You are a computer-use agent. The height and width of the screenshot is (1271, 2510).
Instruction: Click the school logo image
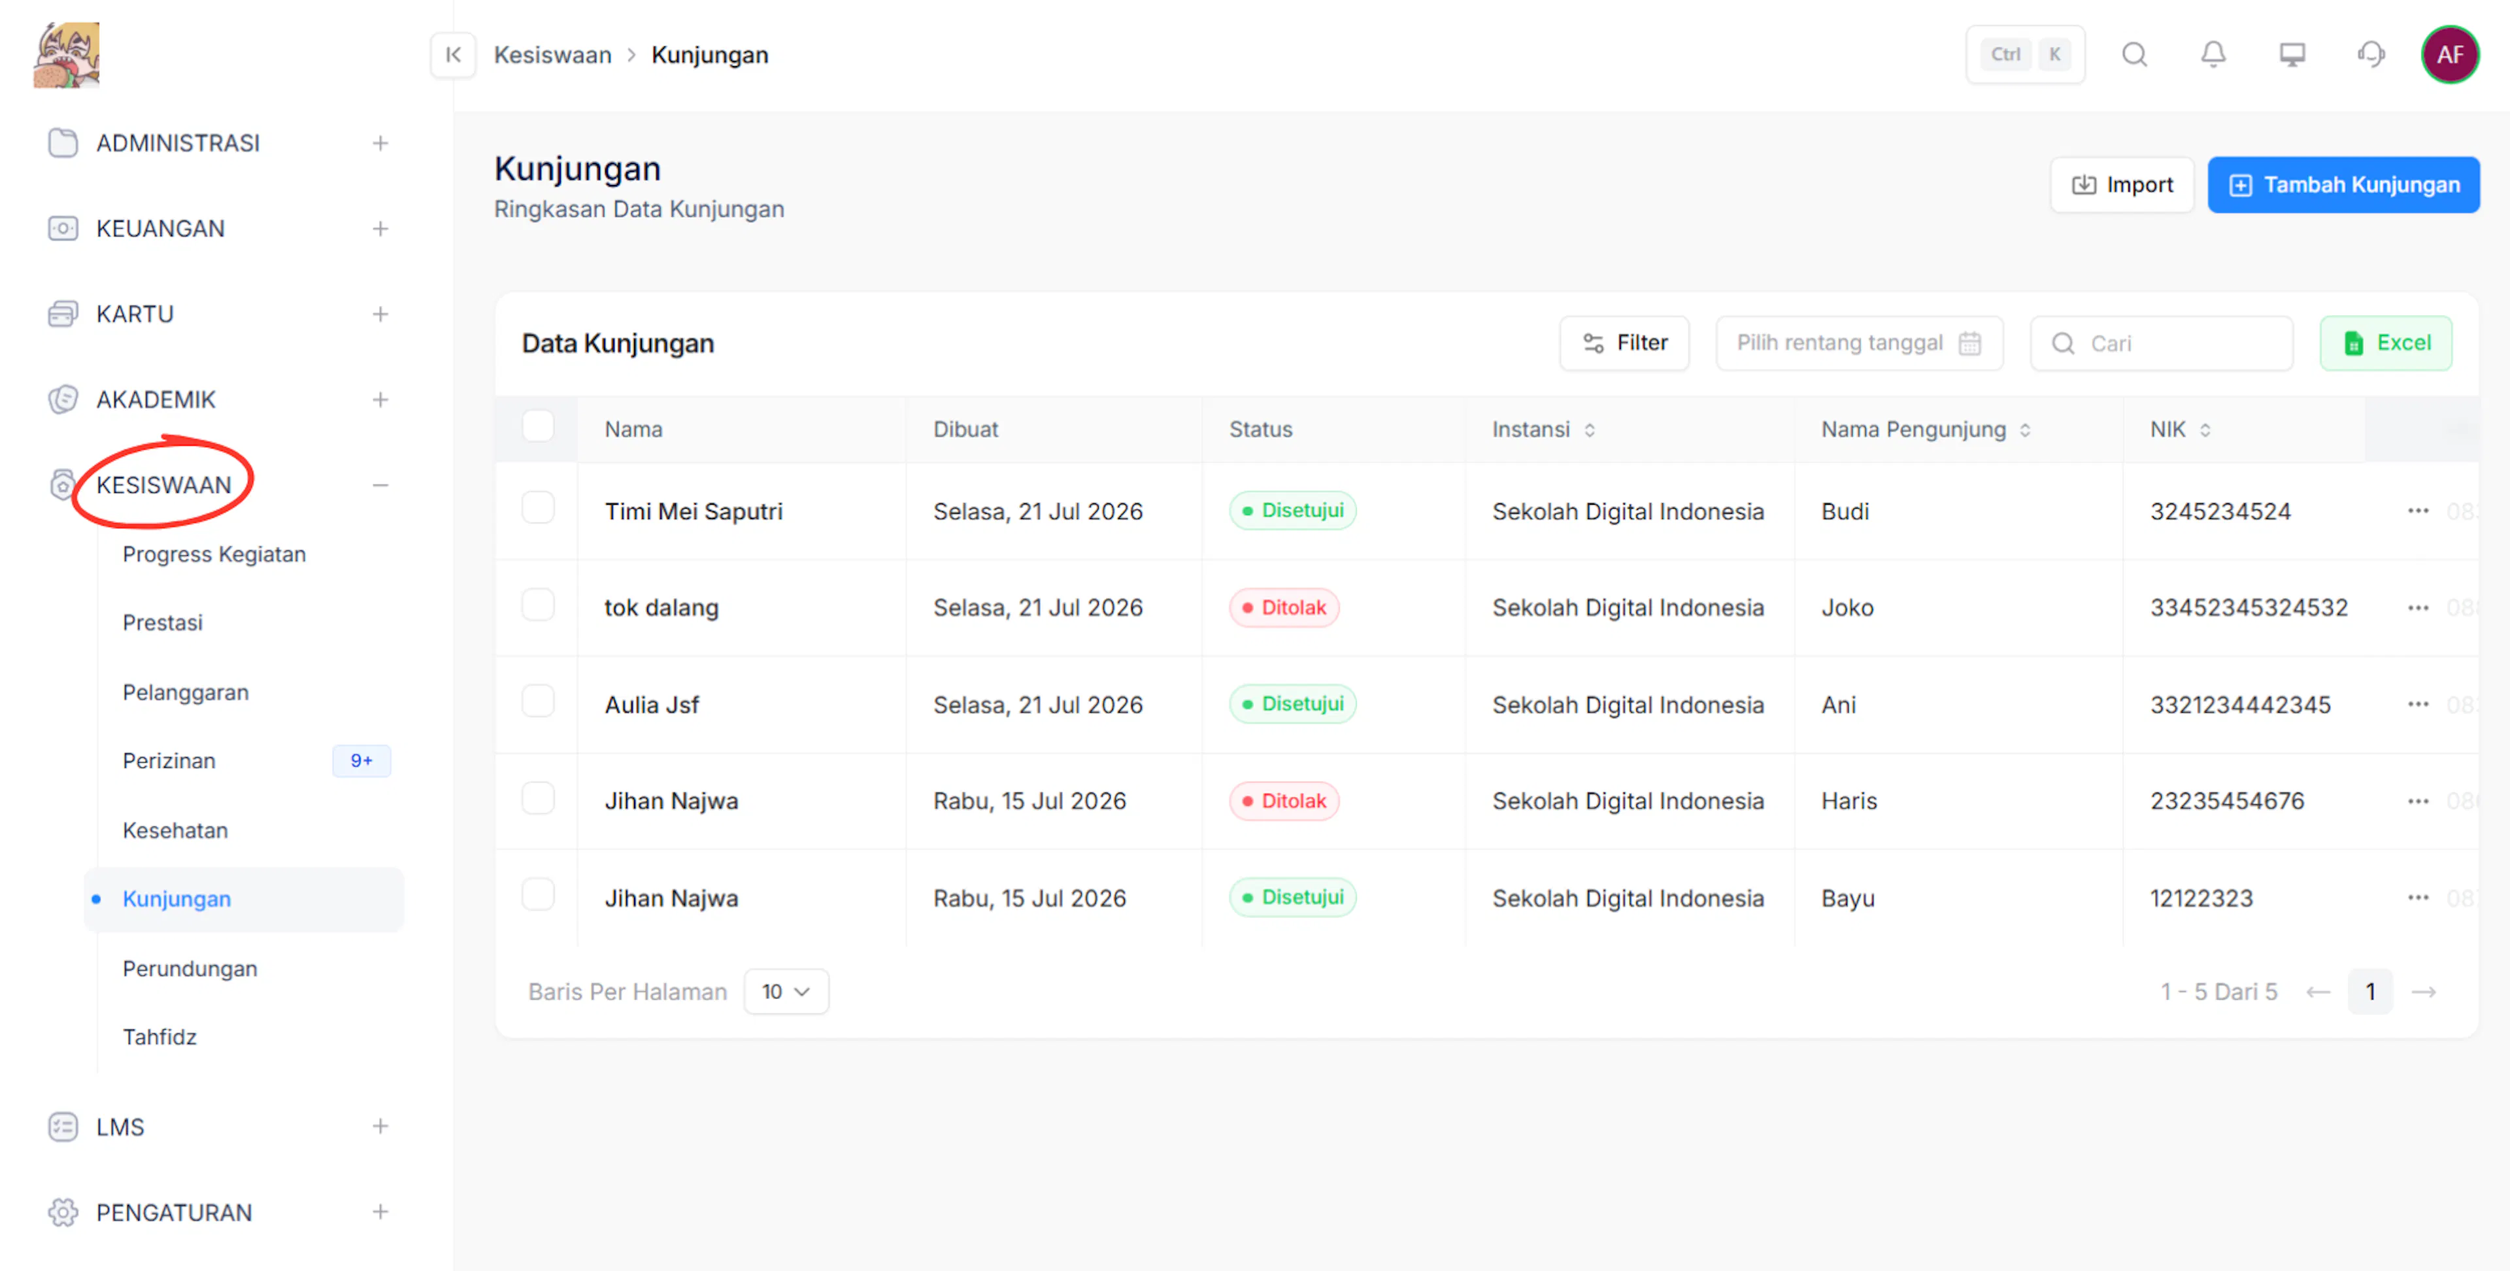pos(66,56)
